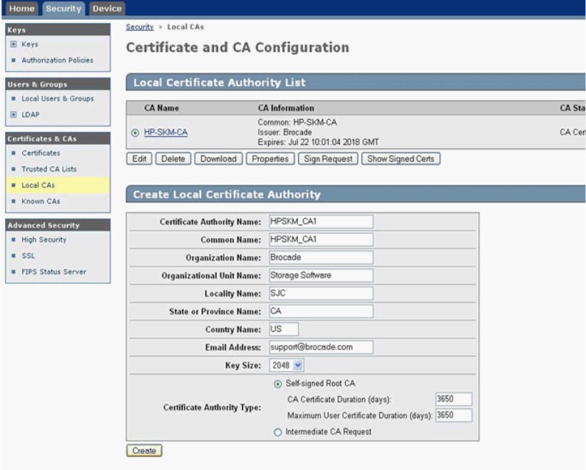
Task: Choose Self-signed Root CA option
Action: [x=277, y=384]
